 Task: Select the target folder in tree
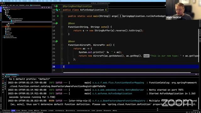click(7, 26)
